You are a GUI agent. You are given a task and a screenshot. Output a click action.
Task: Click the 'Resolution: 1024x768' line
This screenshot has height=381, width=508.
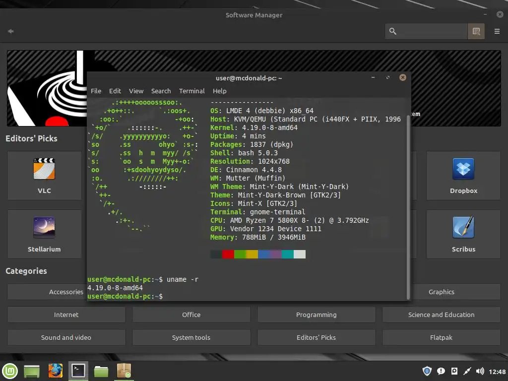click(250, 161)
